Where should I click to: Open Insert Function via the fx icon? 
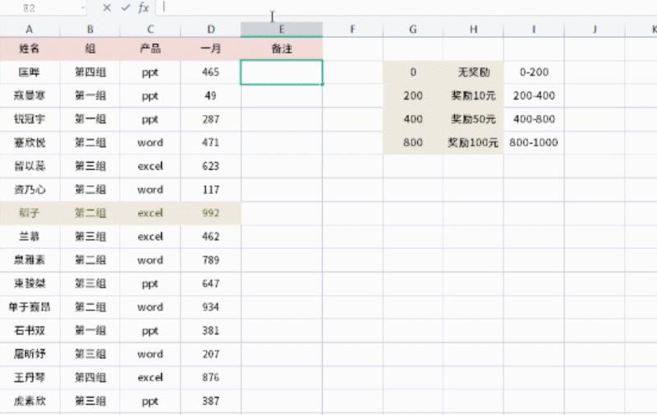click(x=144, y=7)
